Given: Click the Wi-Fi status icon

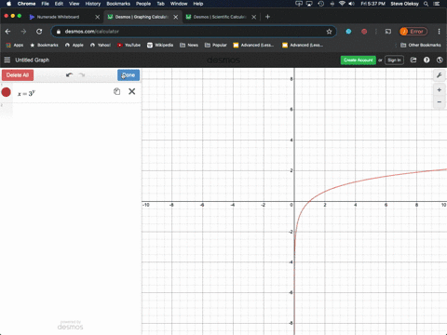Looking at the screenshot, I should [342, 4].
